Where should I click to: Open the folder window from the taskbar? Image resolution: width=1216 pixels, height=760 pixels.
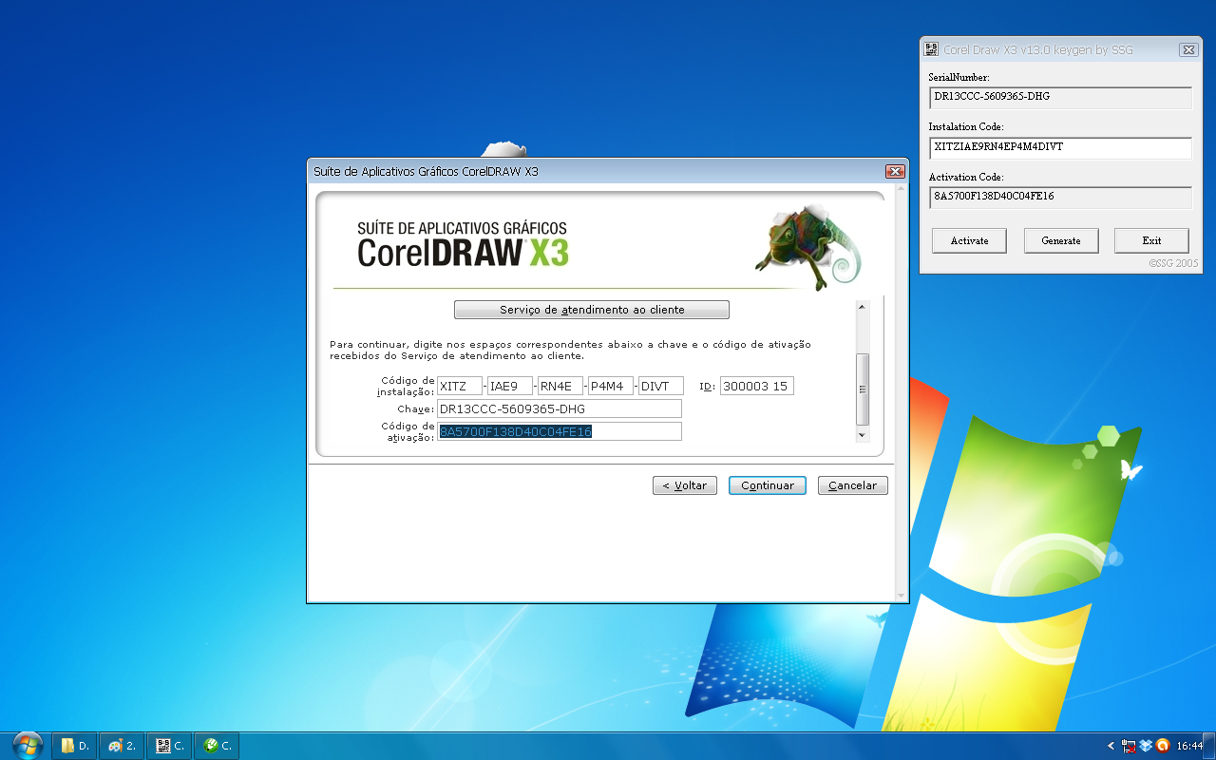[75, 745]
